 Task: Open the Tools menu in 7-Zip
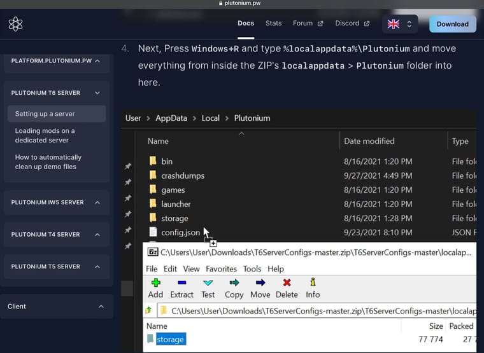[x=252, y=269]
